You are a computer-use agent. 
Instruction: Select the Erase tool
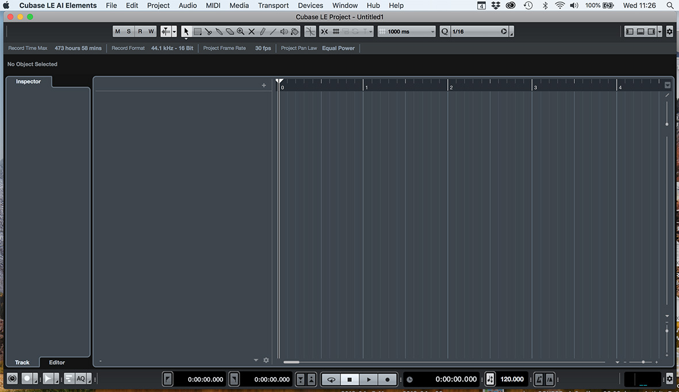pyautogui.click(x=230, y=31)
